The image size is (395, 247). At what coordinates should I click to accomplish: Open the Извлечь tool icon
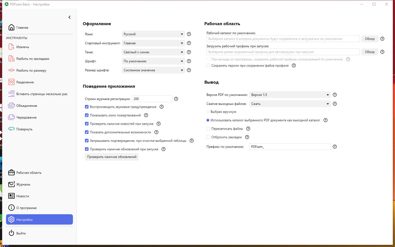[11, 47]
